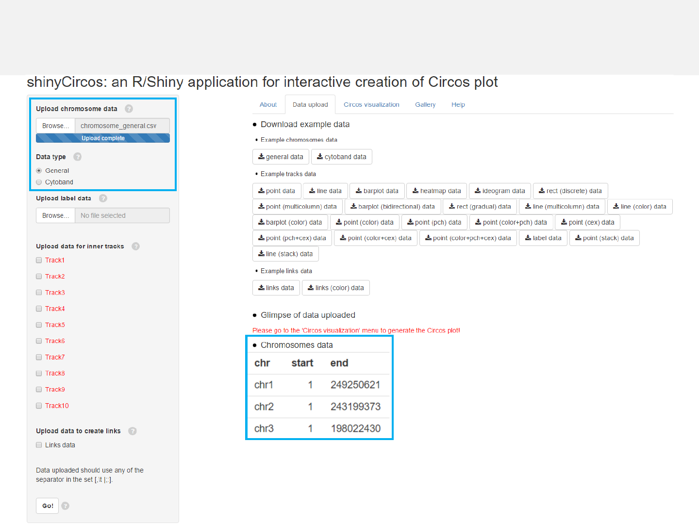Download point (color+cex) data example

[x=376, y=238]
